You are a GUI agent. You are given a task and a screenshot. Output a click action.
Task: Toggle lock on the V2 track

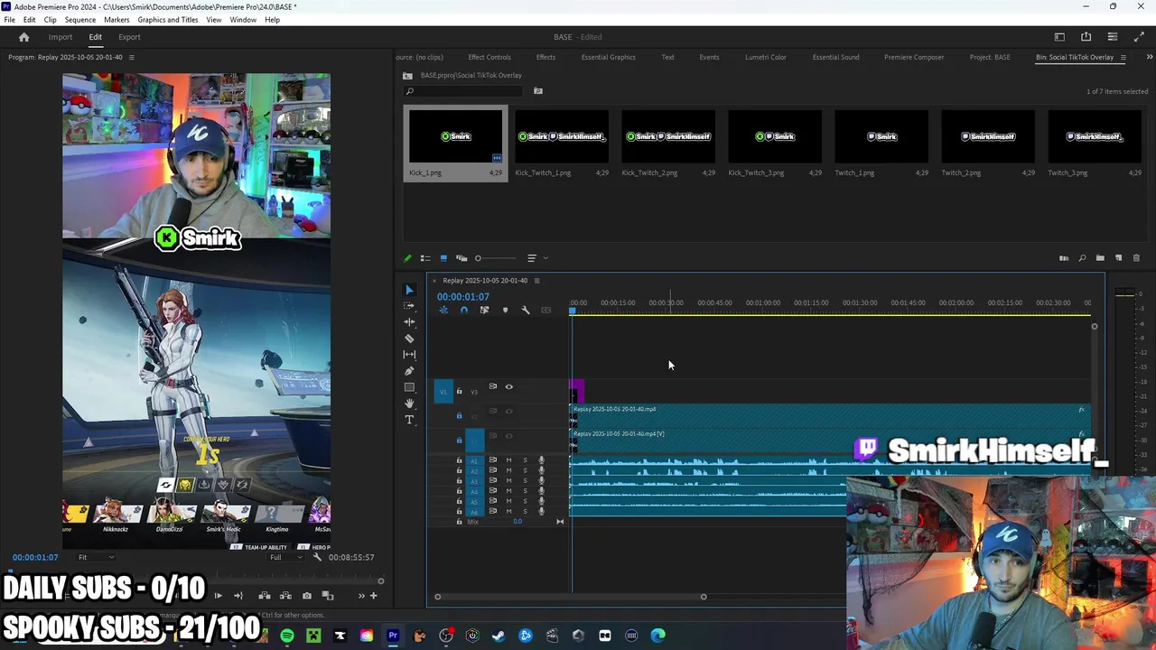click(459, 415)
